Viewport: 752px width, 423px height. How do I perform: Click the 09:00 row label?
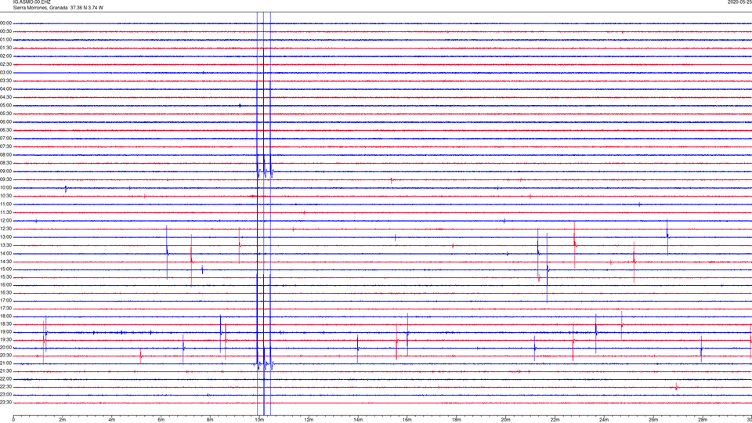tap(5, 172)
